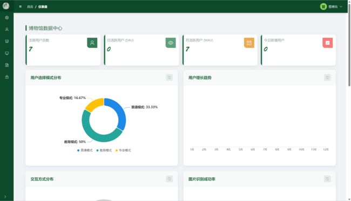The image size is (351, 201).
Task: Click refresh icon on 交互方式分布 panel
Action: click(170, 179)
